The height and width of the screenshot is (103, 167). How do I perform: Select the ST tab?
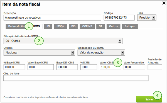click(x=100, y=26)
